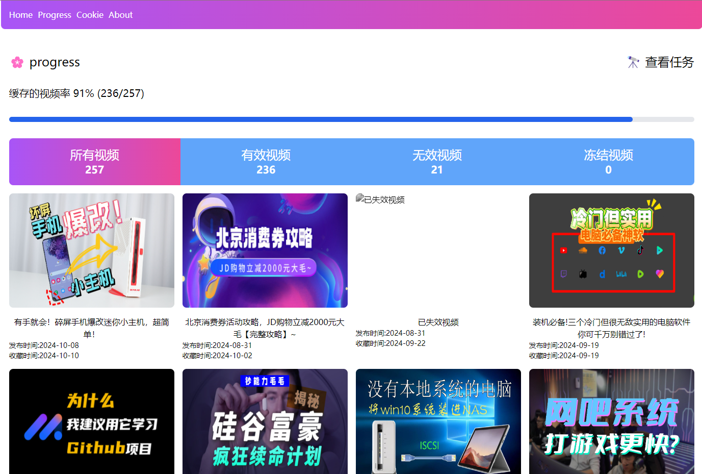Click the 缓存的视频率 91% (236/257) text

tap(76, 93)
